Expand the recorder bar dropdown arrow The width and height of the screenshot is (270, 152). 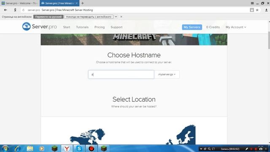coord(201,149)
